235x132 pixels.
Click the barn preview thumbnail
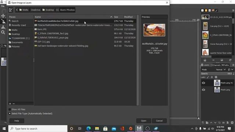pos(154,30)
